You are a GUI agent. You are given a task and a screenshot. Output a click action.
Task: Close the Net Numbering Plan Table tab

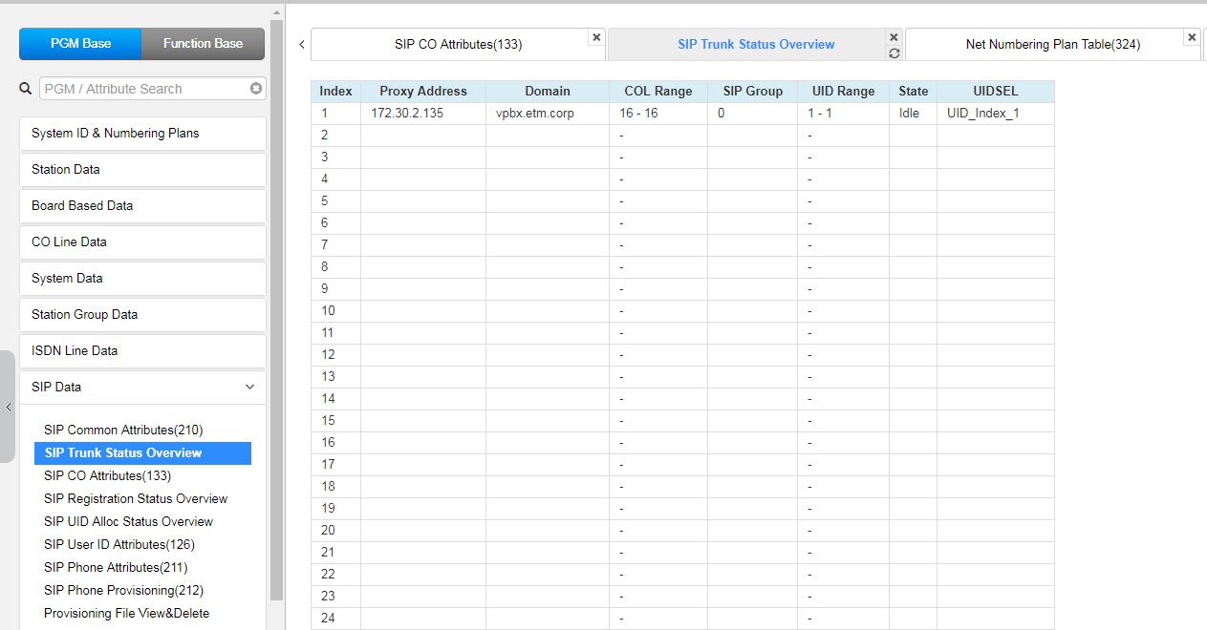pyautogui.click(x=1191, y=37)
